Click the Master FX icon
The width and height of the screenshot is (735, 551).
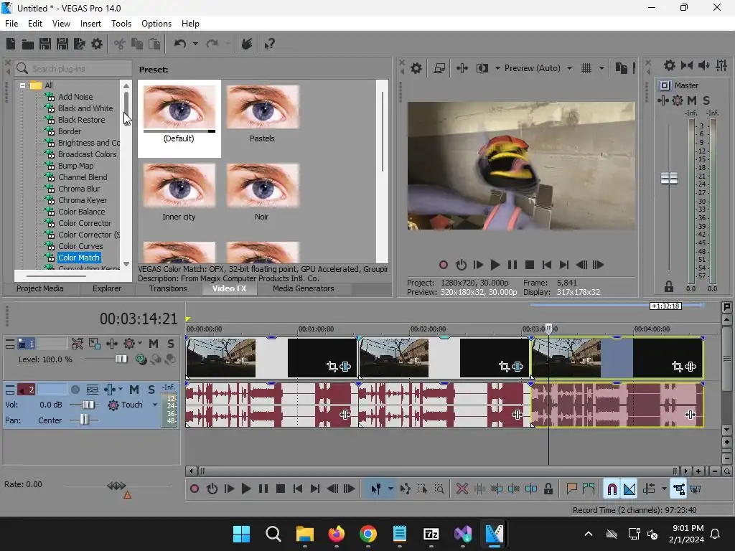(x=663, y=100)
